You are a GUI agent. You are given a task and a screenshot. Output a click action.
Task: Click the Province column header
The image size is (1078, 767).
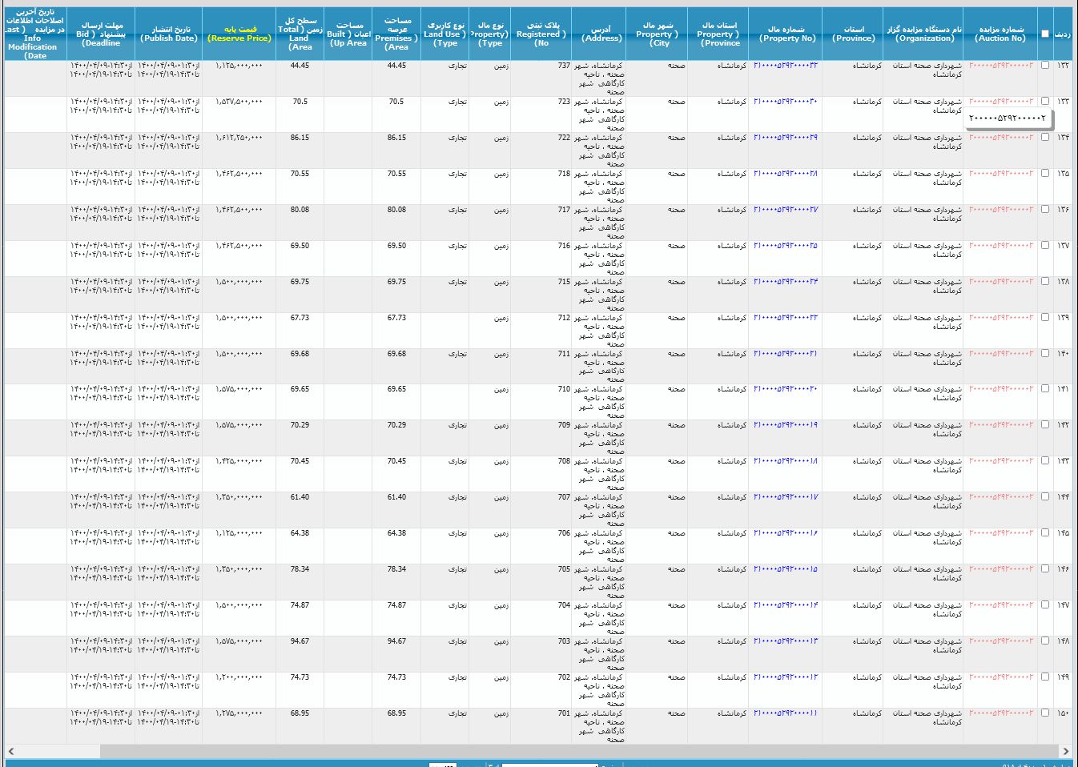854,34
